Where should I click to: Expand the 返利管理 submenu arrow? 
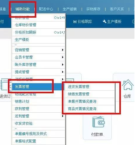63,116
